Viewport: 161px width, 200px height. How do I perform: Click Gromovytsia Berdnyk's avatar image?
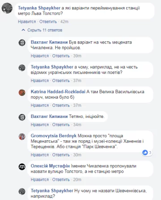[x=22, y=136]
